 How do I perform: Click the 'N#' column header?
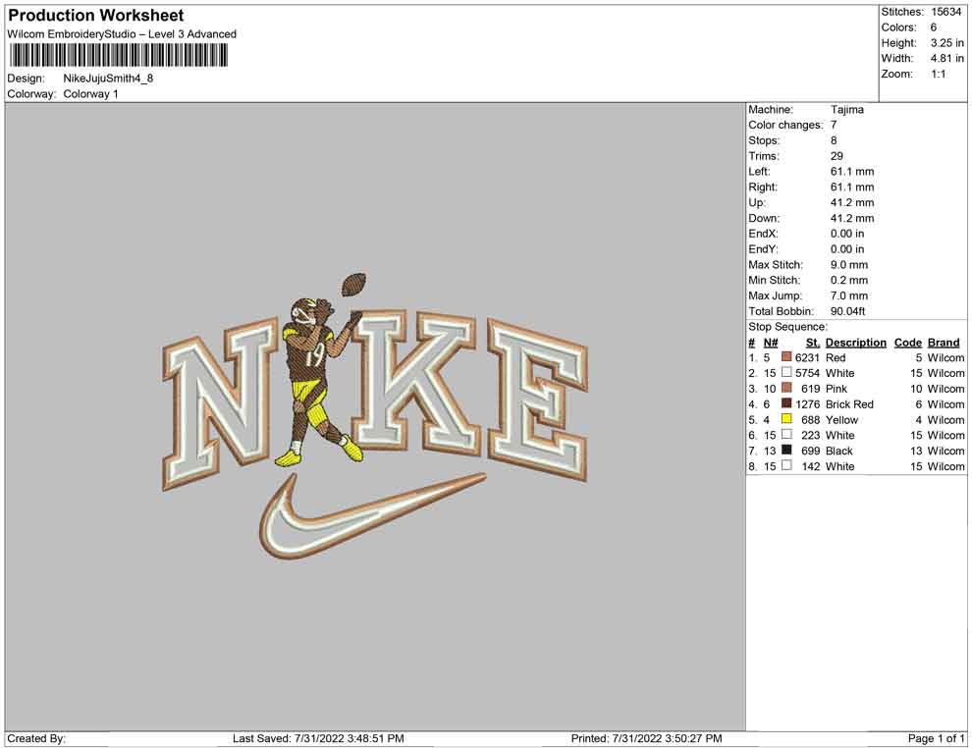tap(771, 342)
